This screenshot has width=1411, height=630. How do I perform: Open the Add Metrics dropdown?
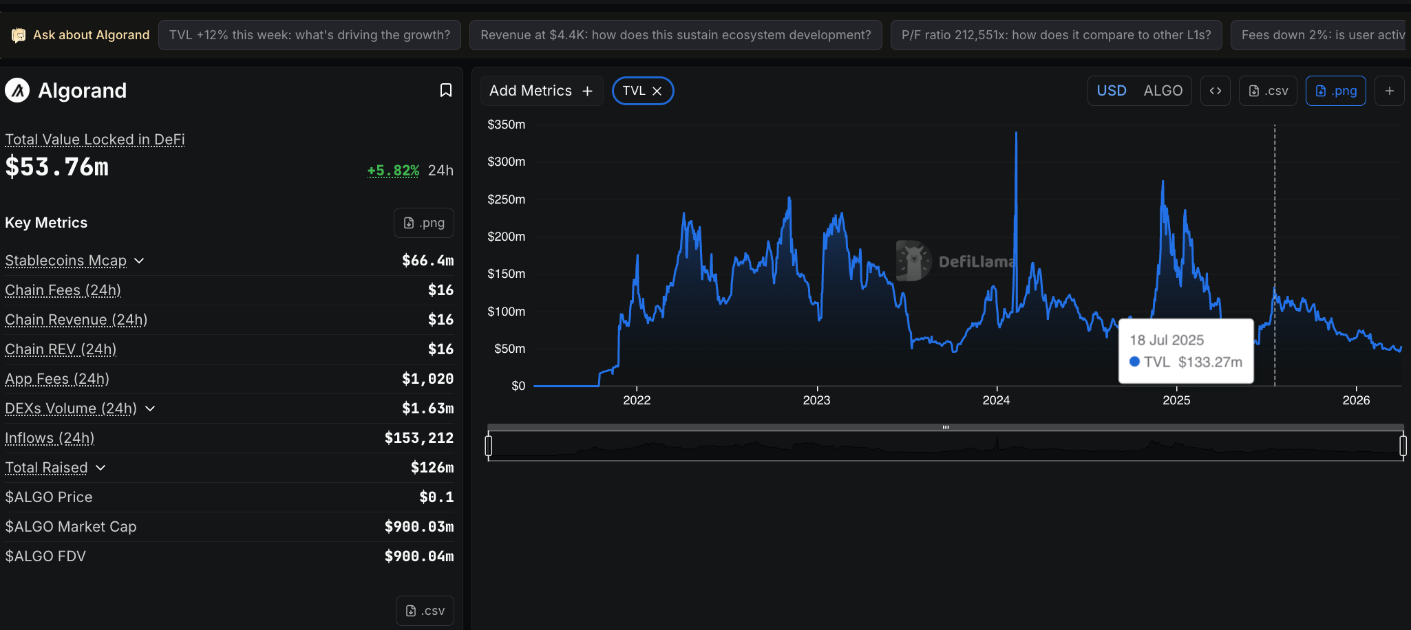tap(541, 91)
